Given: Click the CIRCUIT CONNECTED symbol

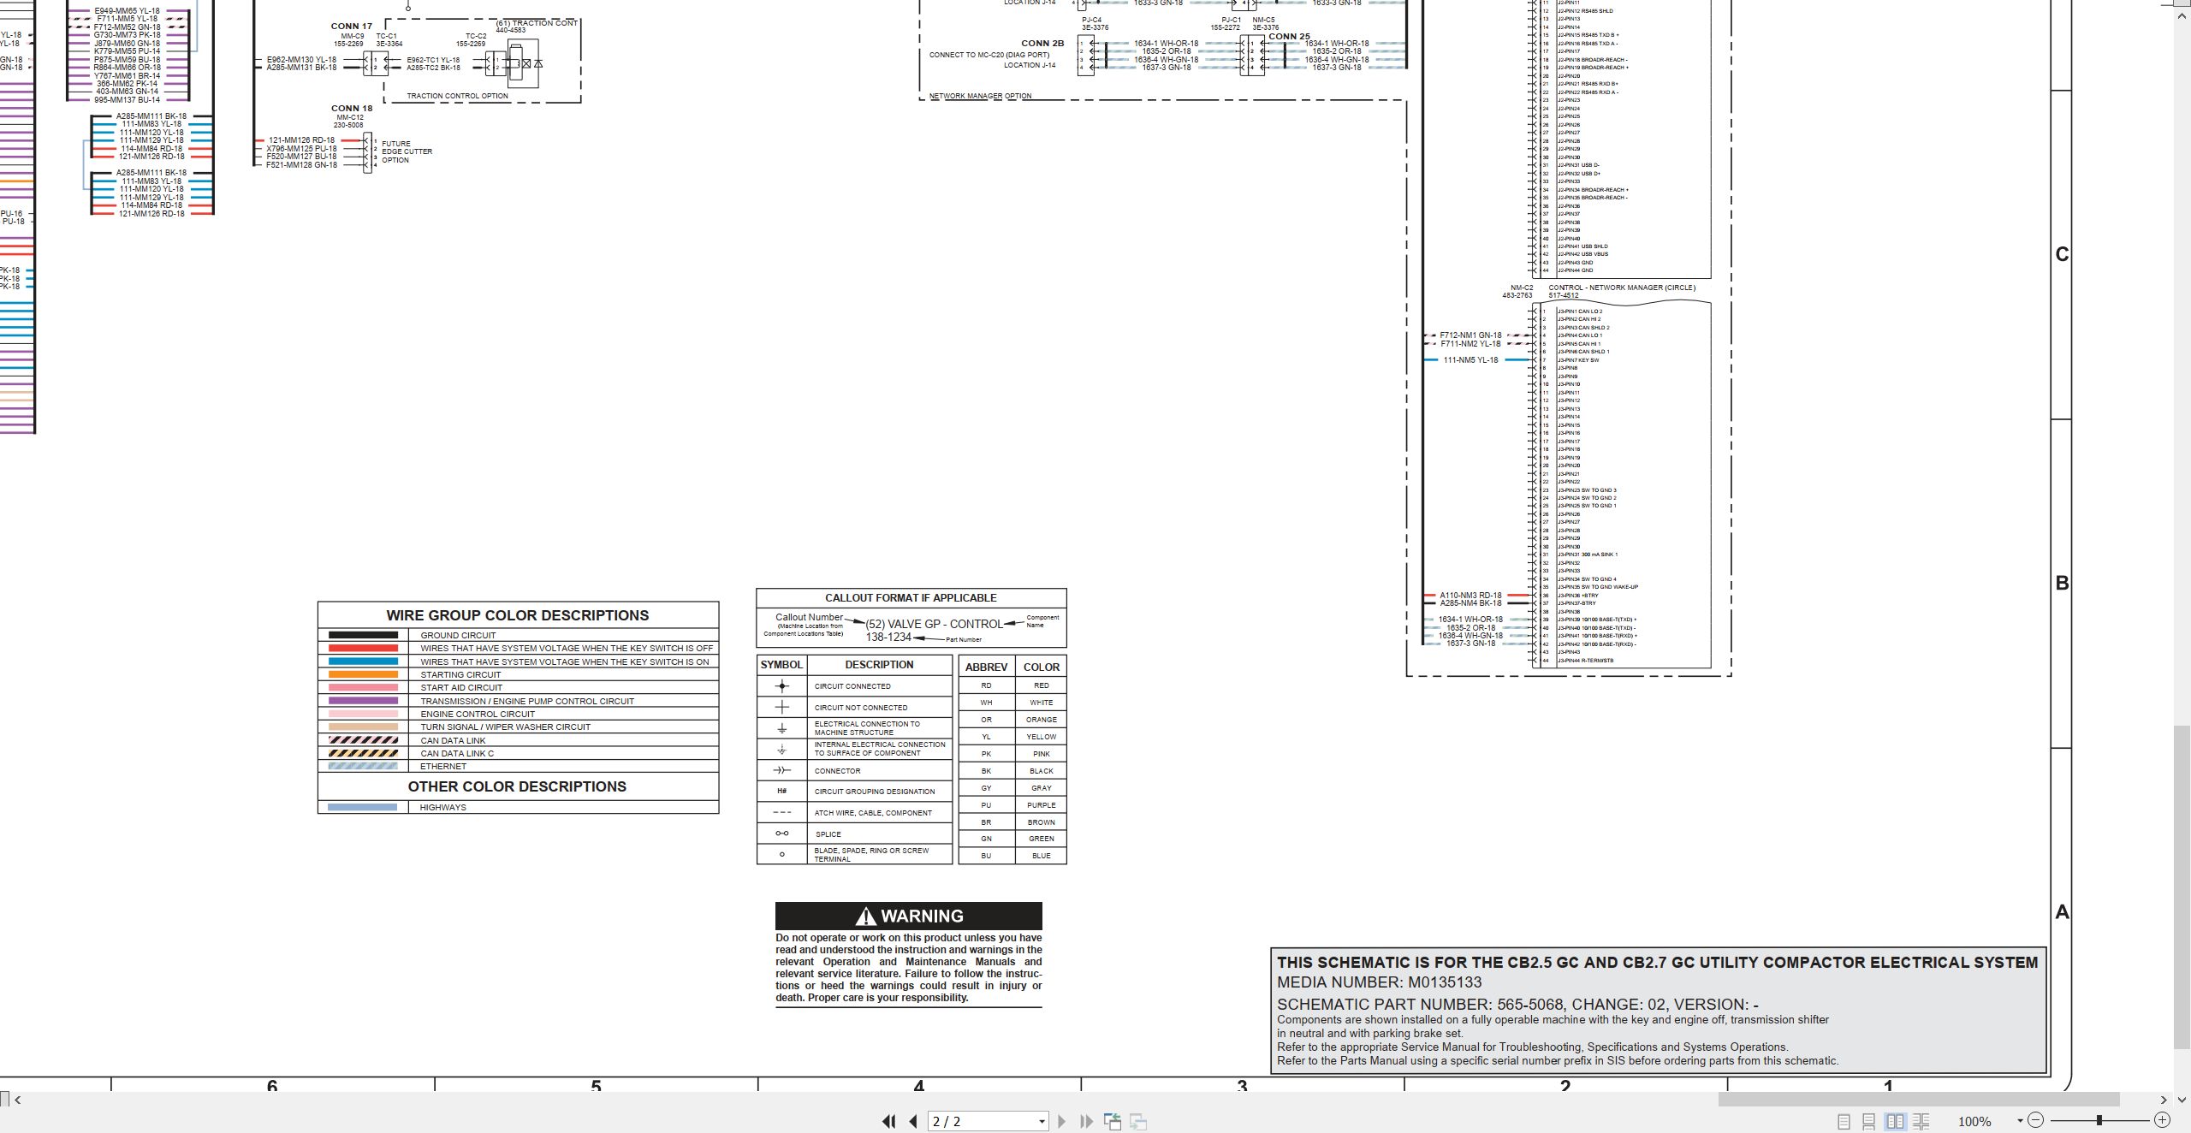Looking at the screenshot, I should tap(781, 686).
